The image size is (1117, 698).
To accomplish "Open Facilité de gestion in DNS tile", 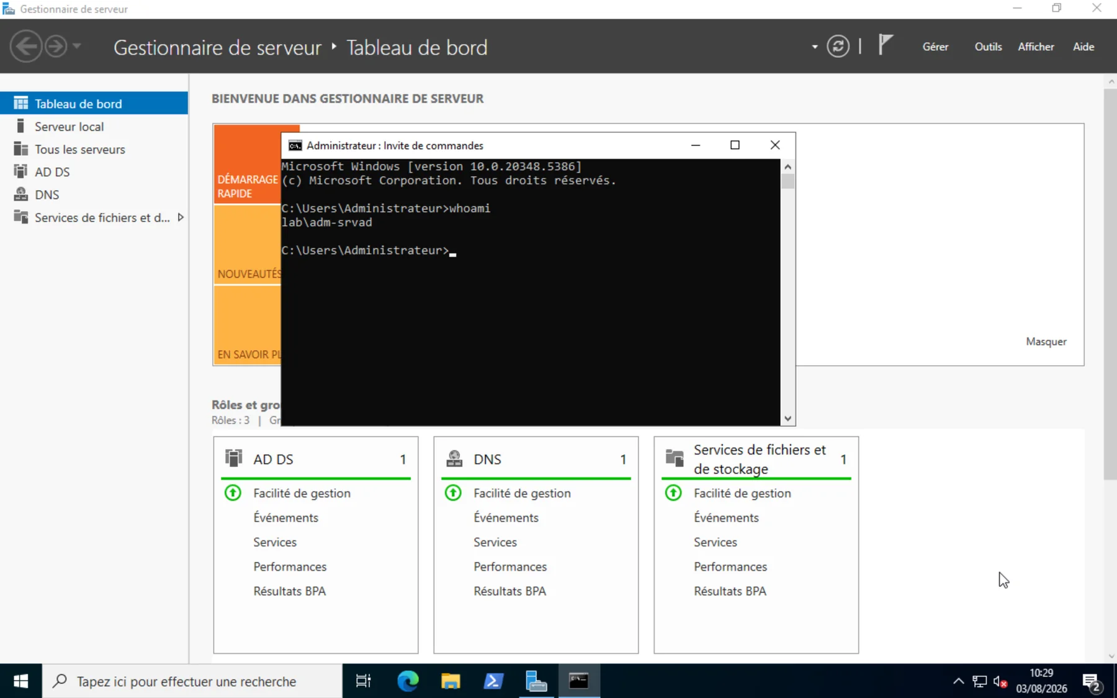I will click(522, 493).
